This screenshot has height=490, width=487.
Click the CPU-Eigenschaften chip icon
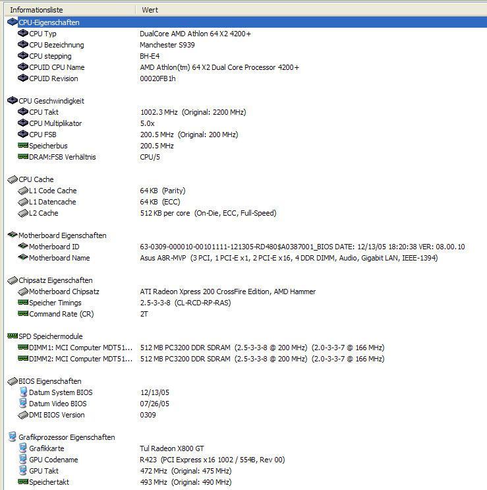pos(12,22)
